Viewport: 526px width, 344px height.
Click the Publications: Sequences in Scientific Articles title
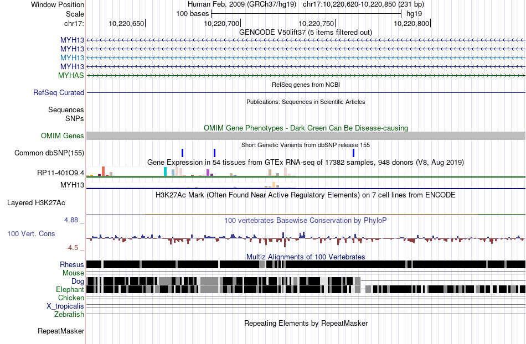(306, 102)
